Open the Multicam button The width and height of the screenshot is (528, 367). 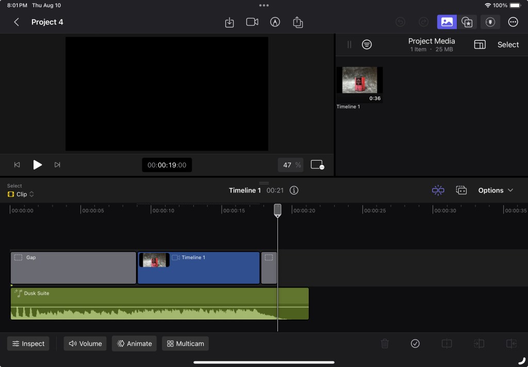click(185, 344)
